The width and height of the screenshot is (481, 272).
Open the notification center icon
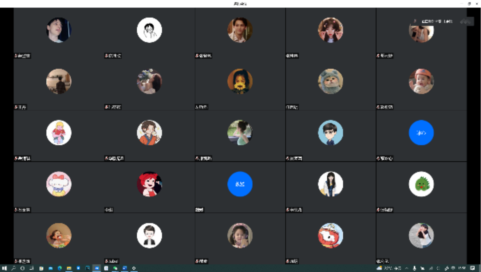[472, 268]
